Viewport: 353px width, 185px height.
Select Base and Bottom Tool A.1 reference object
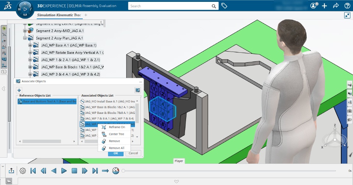(x=47, y=101)
